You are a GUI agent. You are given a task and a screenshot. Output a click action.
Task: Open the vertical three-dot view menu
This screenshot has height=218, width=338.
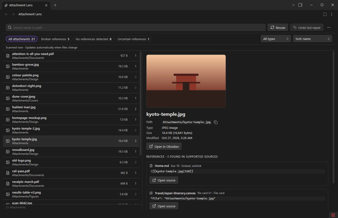tap(332, 14)
